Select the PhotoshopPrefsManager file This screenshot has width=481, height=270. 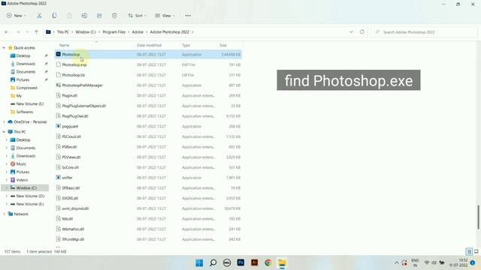pos(149,85)
